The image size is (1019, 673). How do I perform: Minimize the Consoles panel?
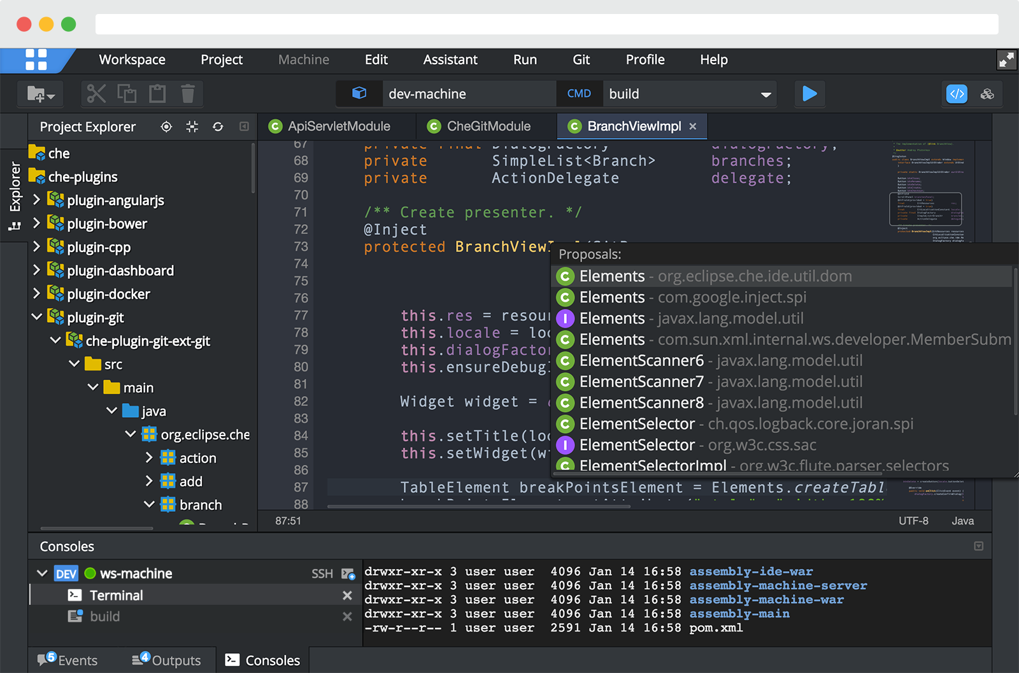[979, 546]
